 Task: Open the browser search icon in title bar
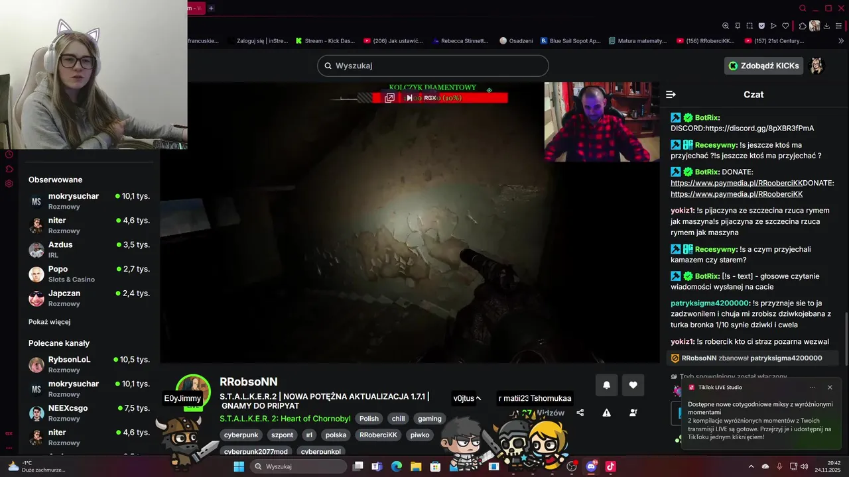click(803, 9)
